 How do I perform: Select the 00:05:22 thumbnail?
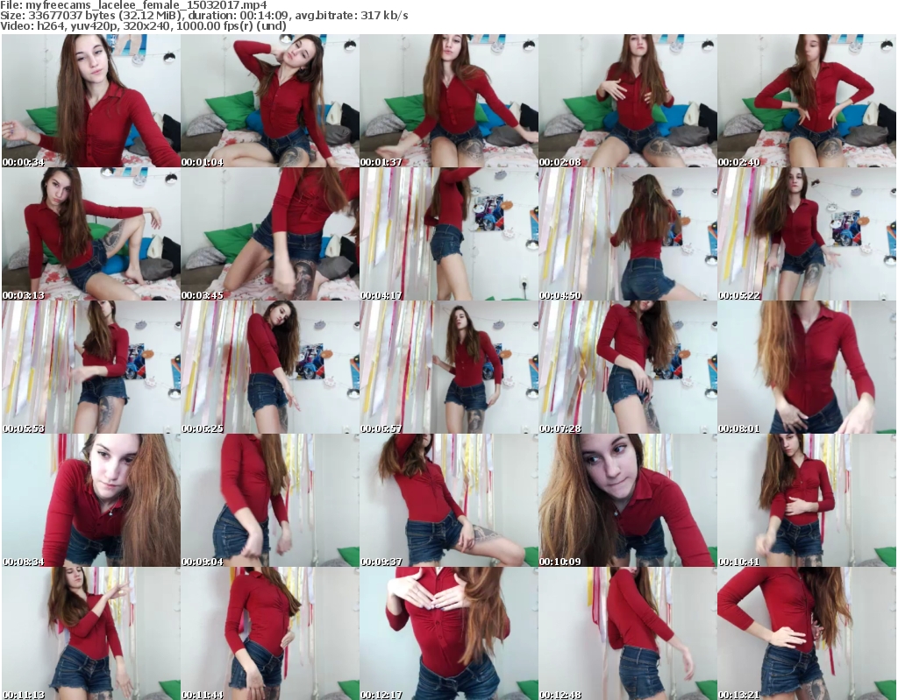(807, 234)
